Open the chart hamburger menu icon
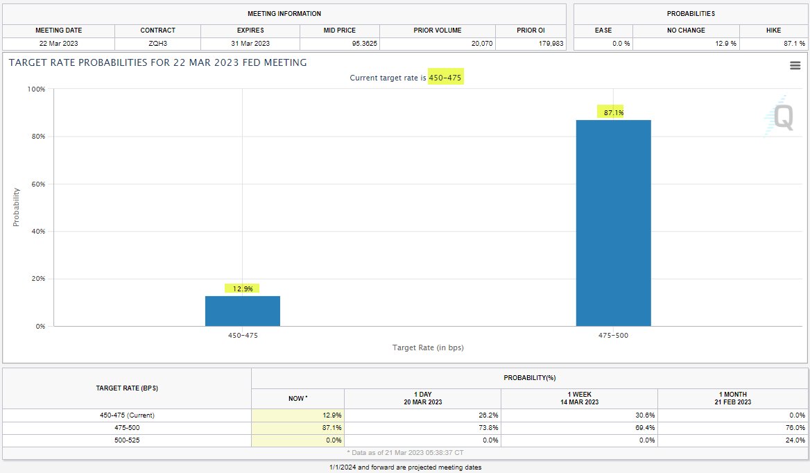 (795, 66)
